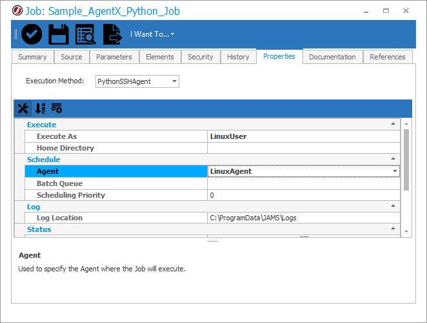Click the checkmark Save and Close icon
427x323 pixels.
click(32, 34)
